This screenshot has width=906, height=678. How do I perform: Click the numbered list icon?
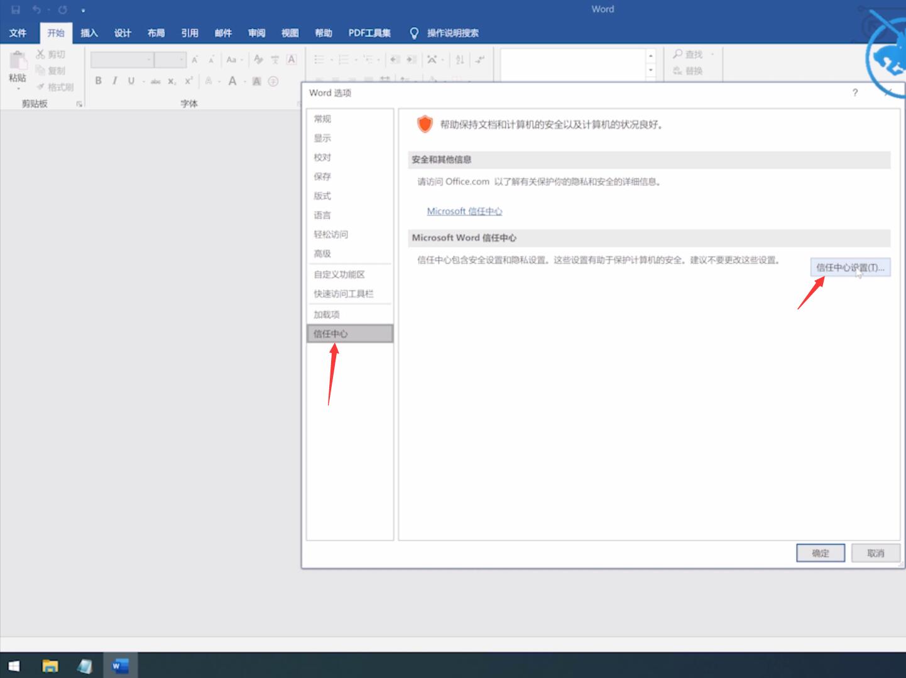[344, 60]
